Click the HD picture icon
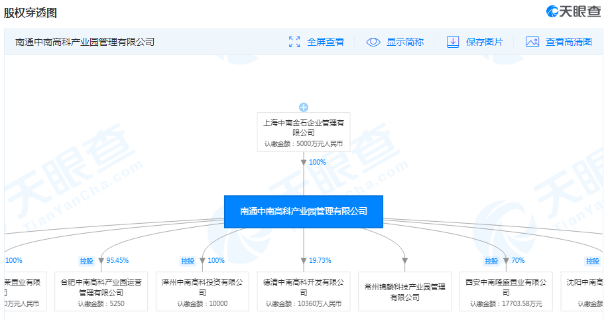The width and height of the screenshot is (608, 320). [x=532, y=42]
